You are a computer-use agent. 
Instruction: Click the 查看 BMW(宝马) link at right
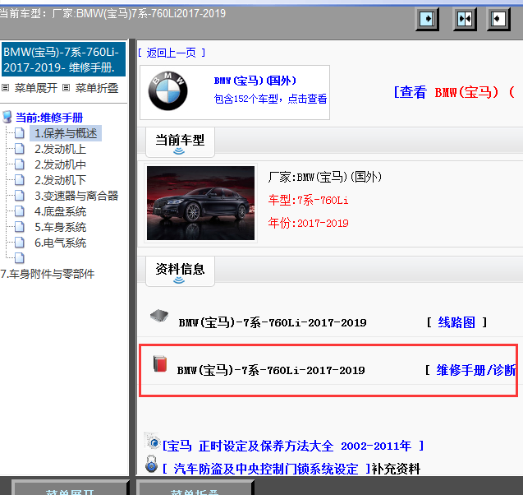tap(455, 92)
